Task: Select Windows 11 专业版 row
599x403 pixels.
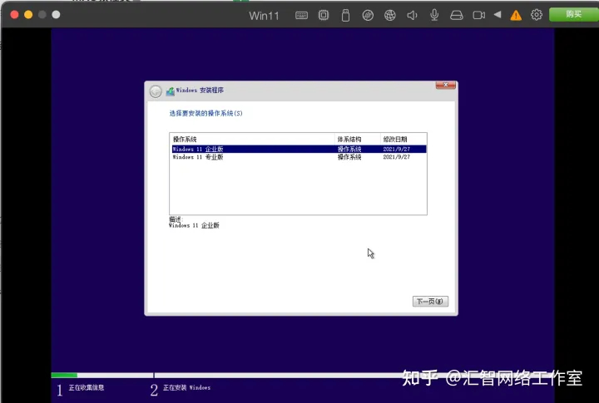Action: click(299, 157)
